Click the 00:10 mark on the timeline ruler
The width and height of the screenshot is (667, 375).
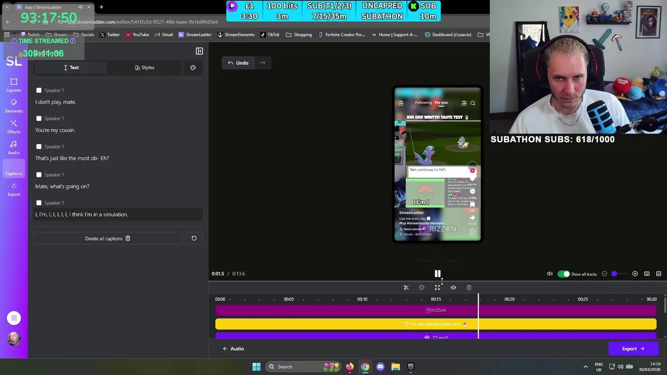point(362,299)
